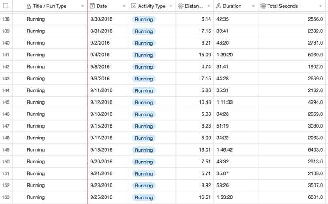This screenshot has width=328, height=204.
Task: Click the text icon in Duration header
Action: pos(219,6)
